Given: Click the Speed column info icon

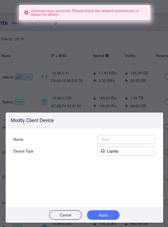Looking at the screenshot, I should tap(107, 56).
